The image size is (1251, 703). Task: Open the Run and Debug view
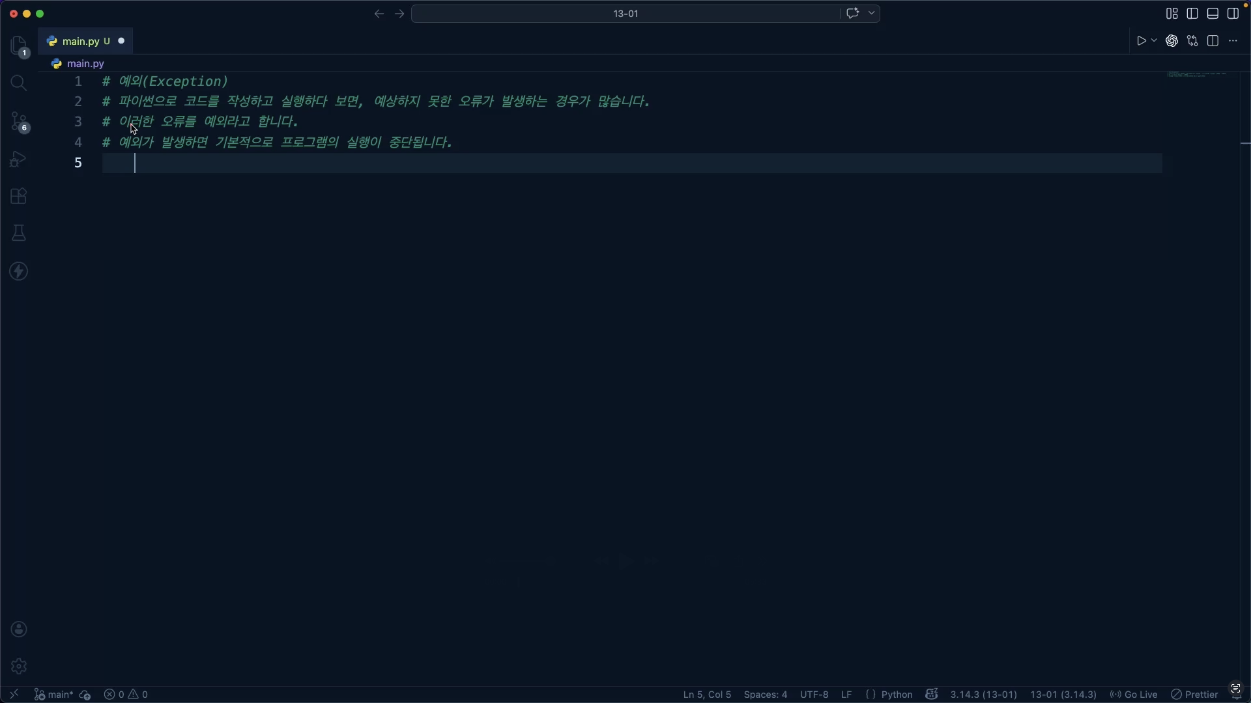pyautogui.click(x=19, y=159)
